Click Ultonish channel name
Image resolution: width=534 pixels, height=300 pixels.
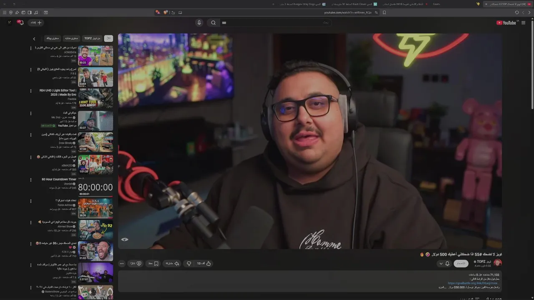[68, 184]
